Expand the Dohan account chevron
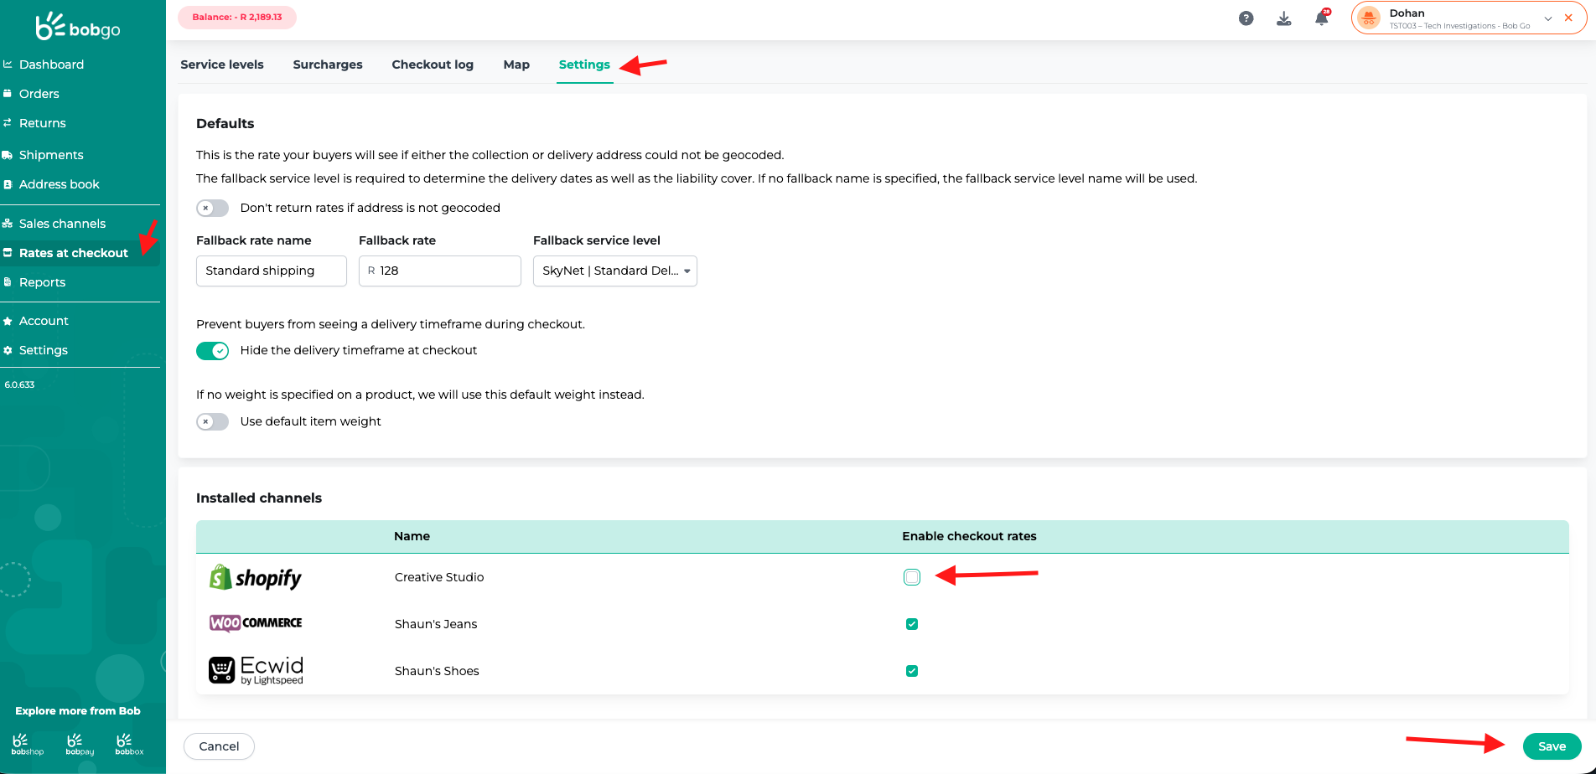The height and width of the screenshot is (774, 1596). tap(1547, 18)
